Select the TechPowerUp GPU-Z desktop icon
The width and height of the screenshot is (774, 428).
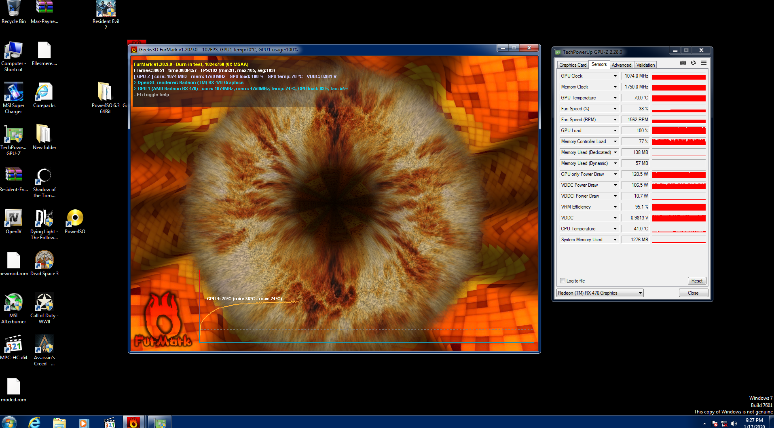13,140
